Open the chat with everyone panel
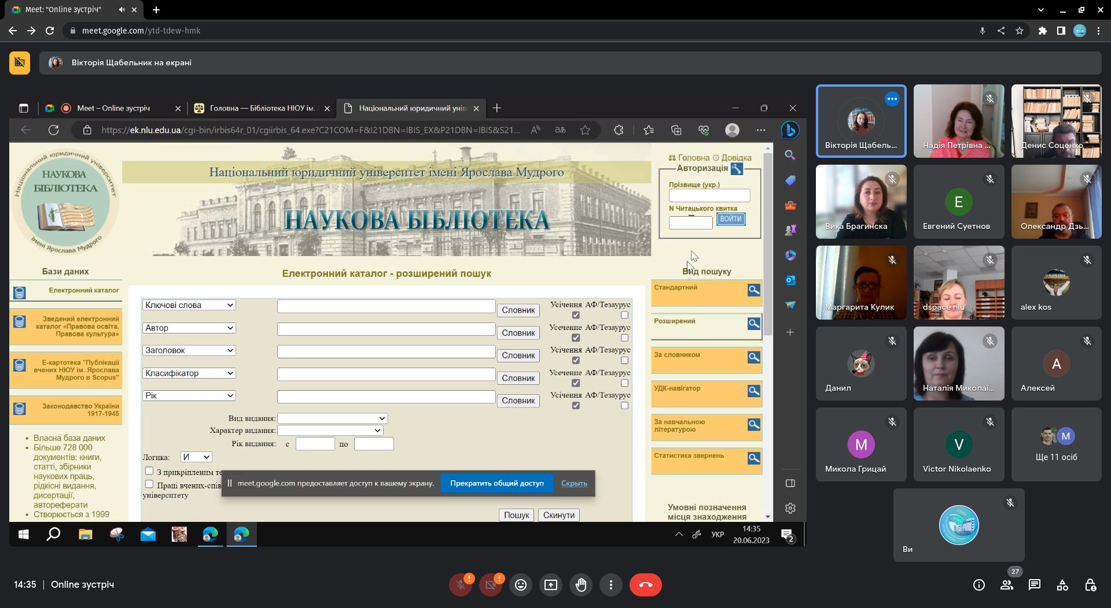This screenshot has width=1111, height=608. pyautogui.click(x=1034, y=585)
